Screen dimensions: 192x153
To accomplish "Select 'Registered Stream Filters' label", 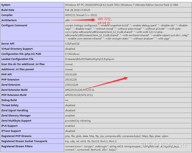I will 17,146.
